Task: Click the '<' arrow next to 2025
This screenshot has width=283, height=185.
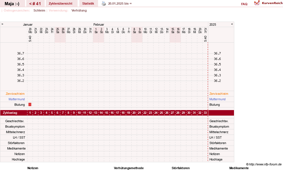Action: click(x=232, y=24)
